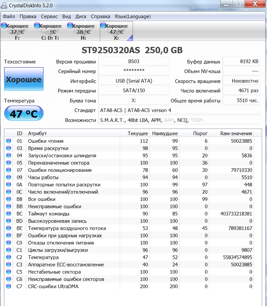The height and width of the screenshot is (306, 267).
Task: Click status orb for C6 Неисправимые ошибки секторов
Action: click(9, 279)
